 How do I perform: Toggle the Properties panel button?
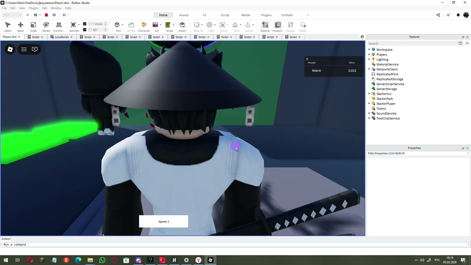tap(278, 26)
